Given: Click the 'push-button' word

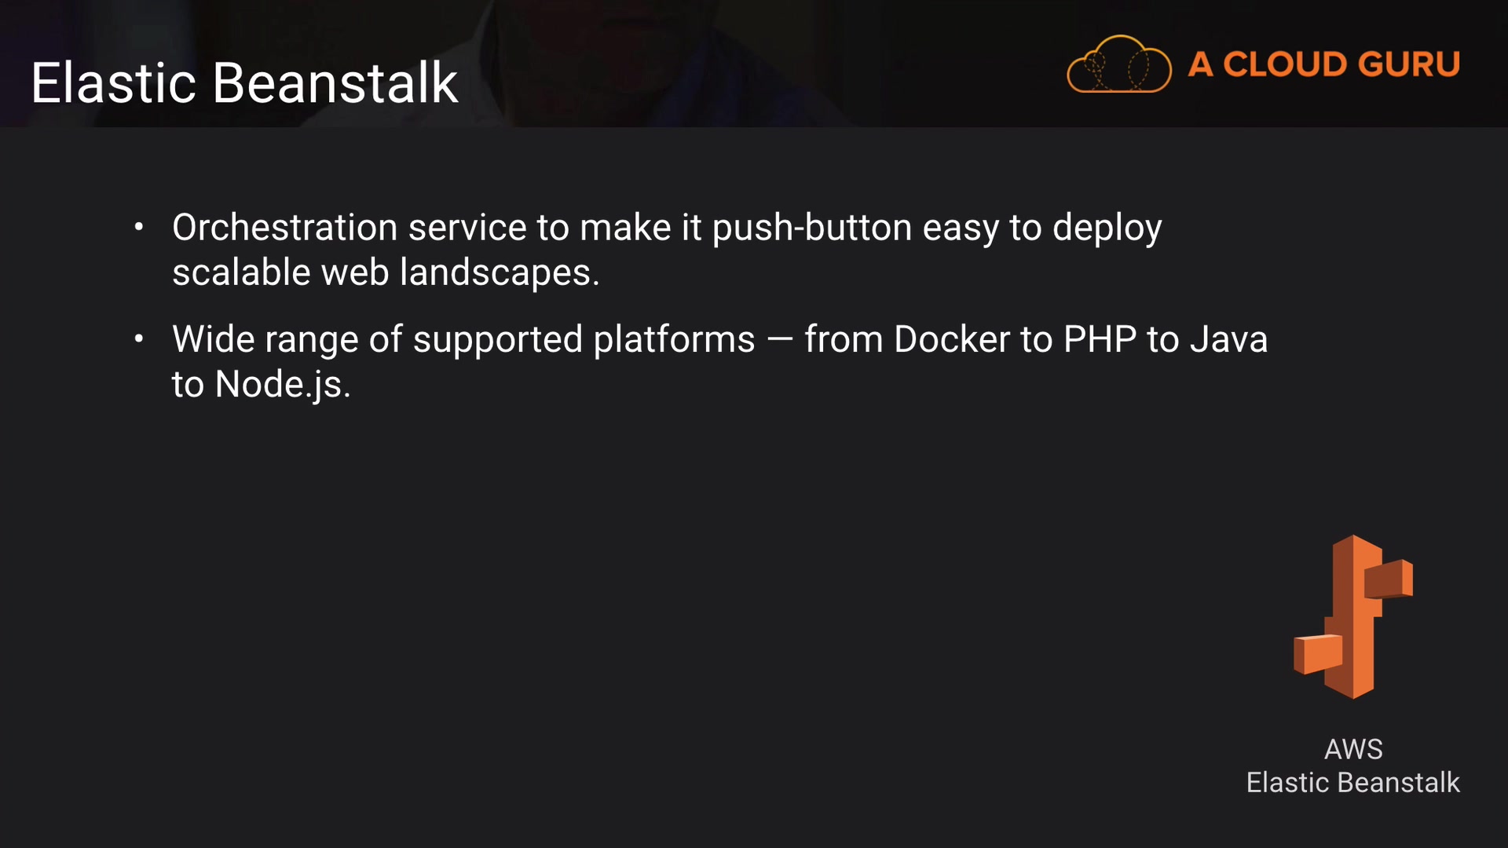Looking at the screenshot, I should click(x=811, y=228).
